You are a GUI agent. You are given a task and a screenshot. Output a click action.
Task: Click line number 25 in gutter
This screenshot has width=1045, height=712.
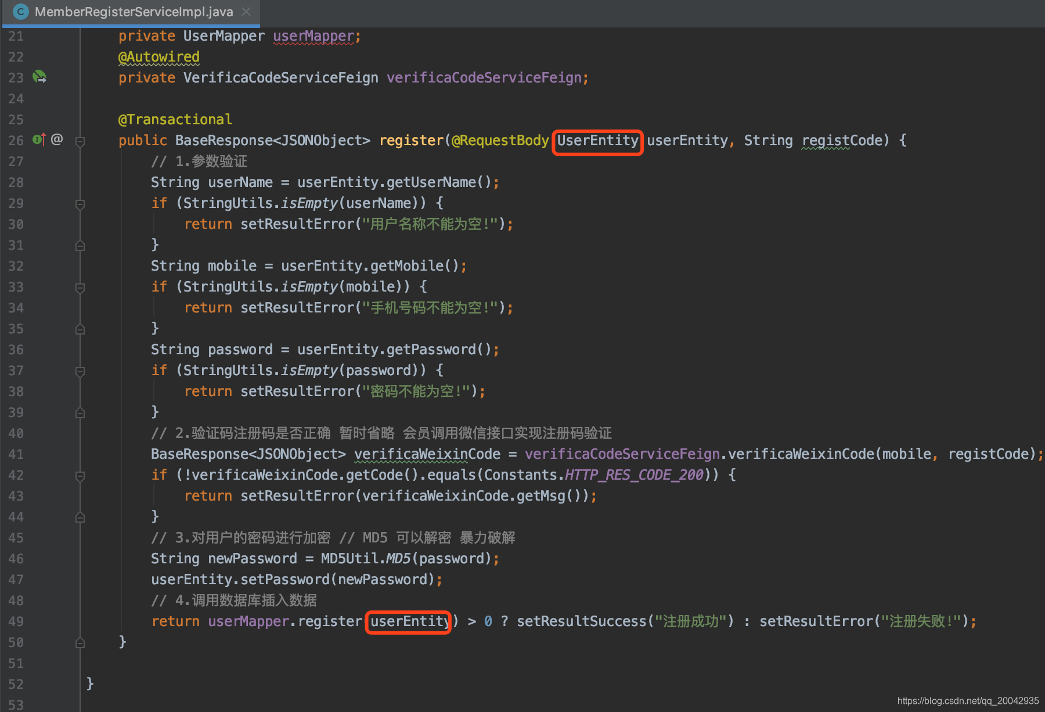pyautogui.click(x=16, y=120)
